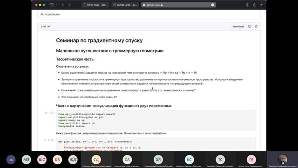This screenshot has height=168, width=298.
Task: Select the КВ participant avatar
Action: coord(57,160)
